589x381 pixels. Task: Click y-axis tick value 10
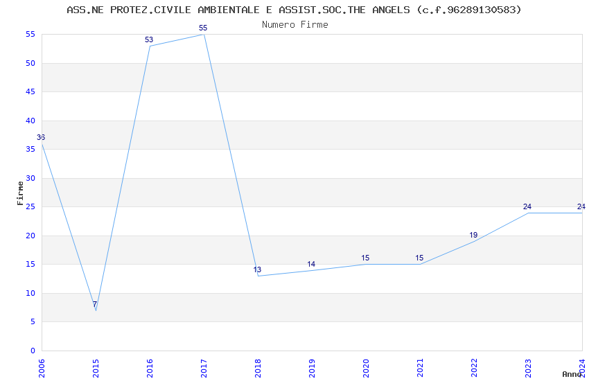tap(30, 293)
